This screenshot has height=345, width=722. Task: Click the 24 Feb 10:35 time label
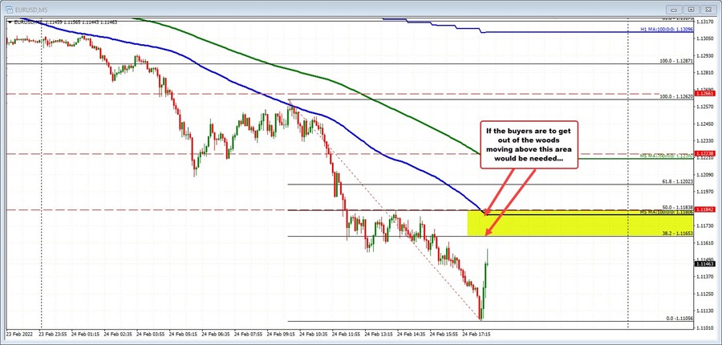click(x=314, y=333)
